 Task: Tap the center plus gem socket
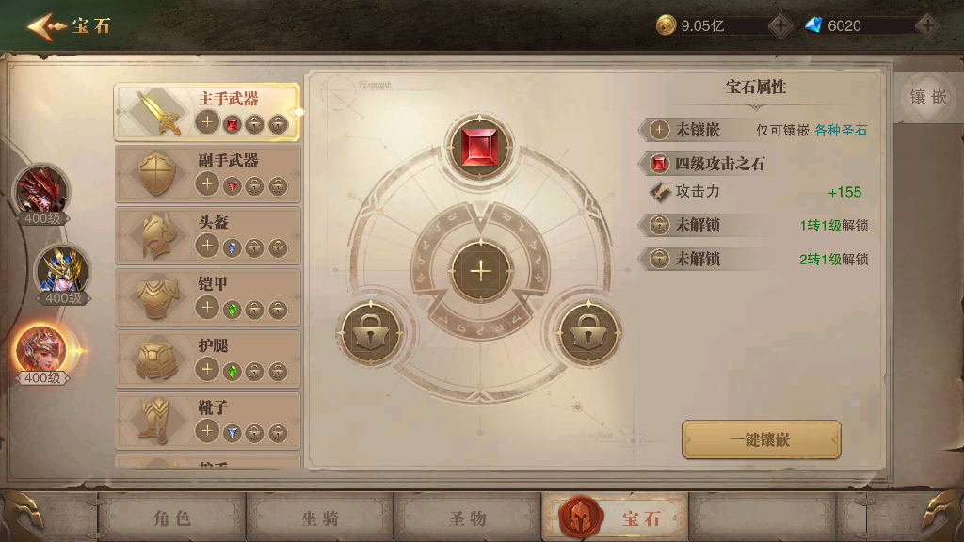[x=480, y=271]
